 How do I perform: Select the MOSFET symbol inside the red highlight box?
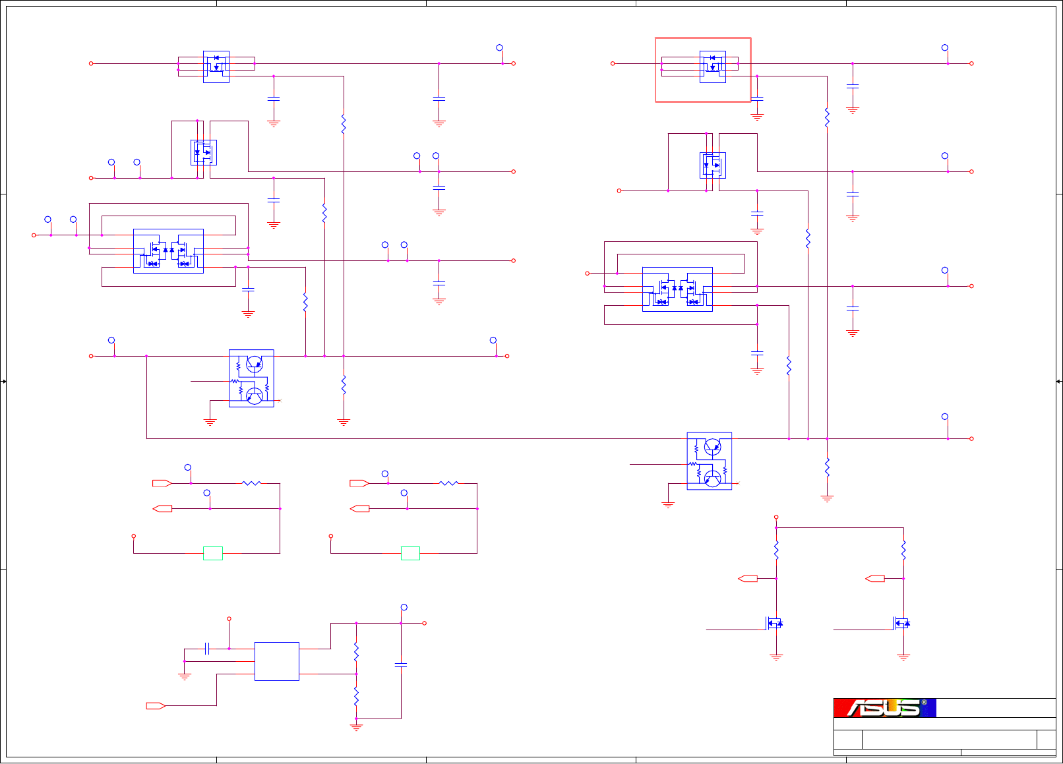tap(713, 67)
